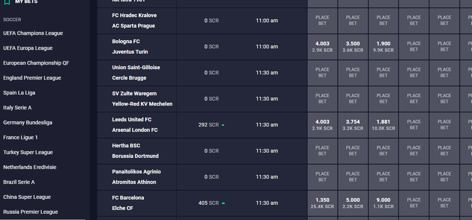Place first bet on Hradec Kralove match
Viewport: 472px width, 220px height.
322,21
